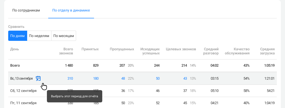Screen dimensions: 285x108
Task: Click the calendar icon beside Вс, 13 сентября
Action: (38, 78)
